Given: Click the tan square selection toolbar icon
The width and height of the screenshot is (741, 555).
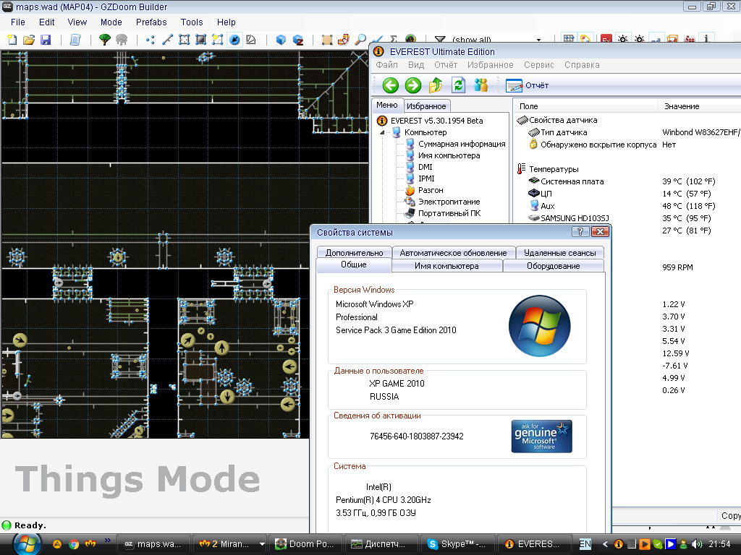Looking at the screenshot, I should pos(326,40).
